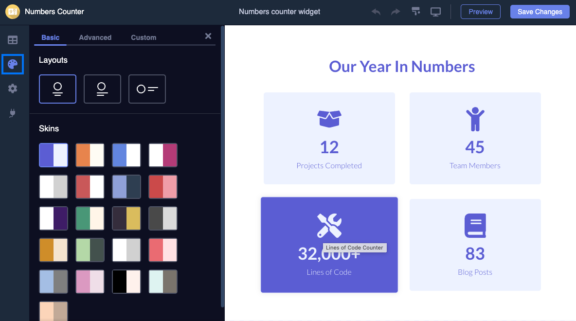Choose the black and pale pink skin

pos(126,281)
